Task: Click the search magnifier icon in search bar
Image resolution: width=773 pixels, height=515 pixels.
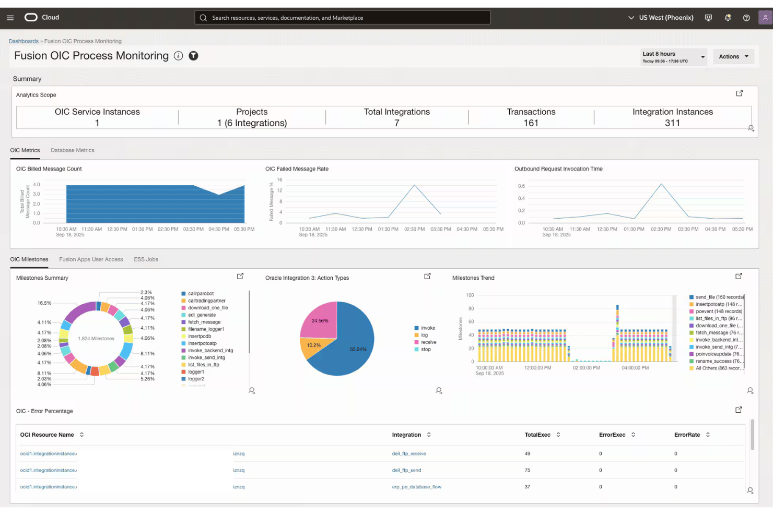Action: 203,18
